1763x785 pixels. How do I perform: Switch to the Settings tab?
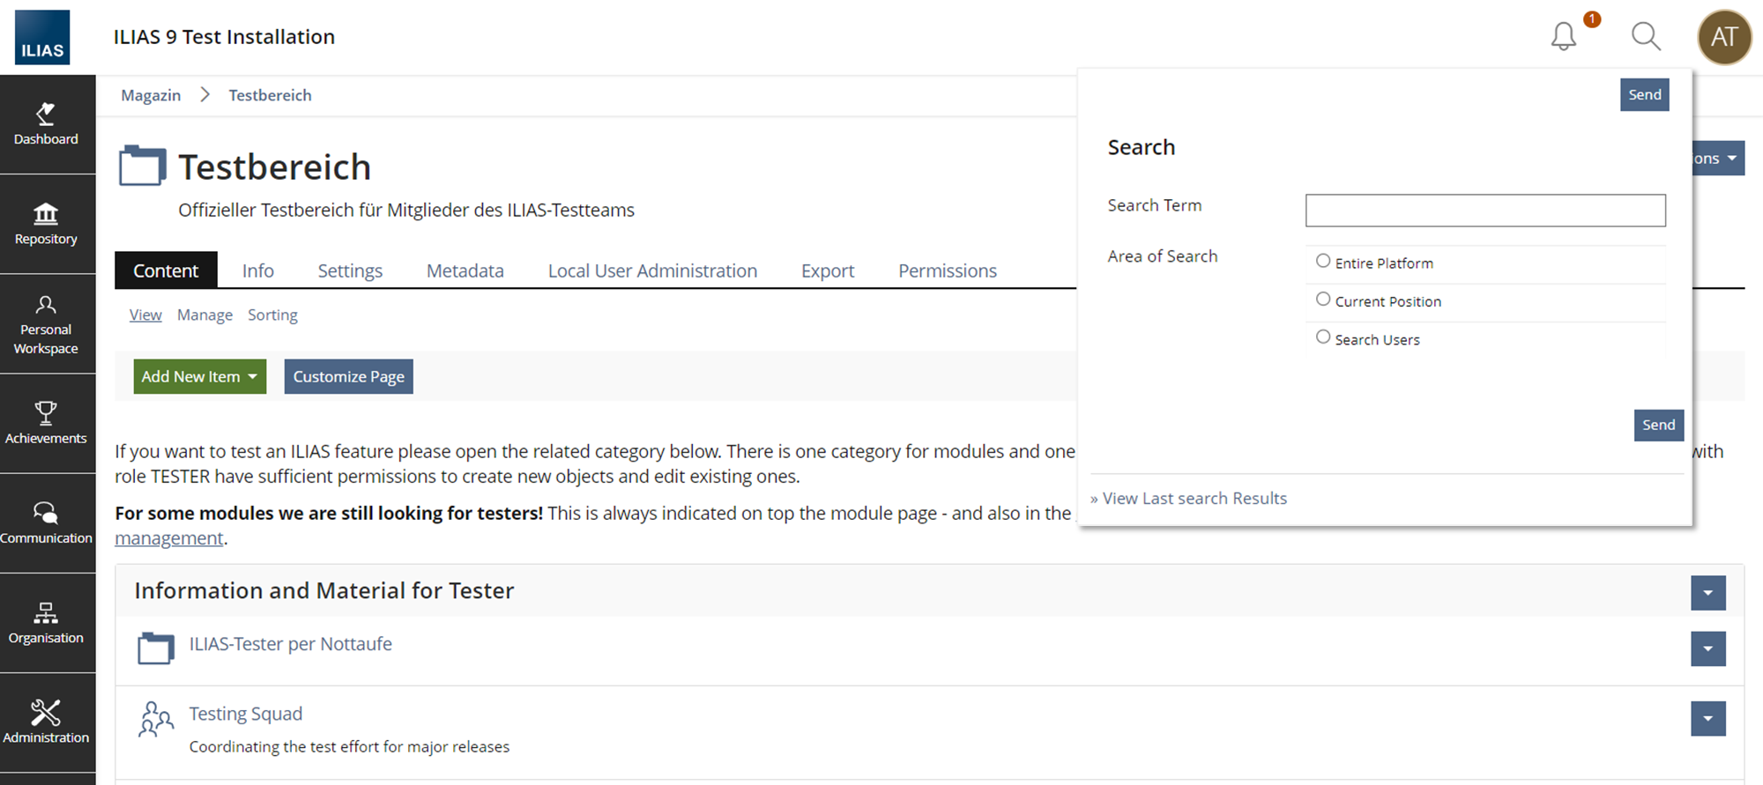pyautogui.click(x=350, y=270)
